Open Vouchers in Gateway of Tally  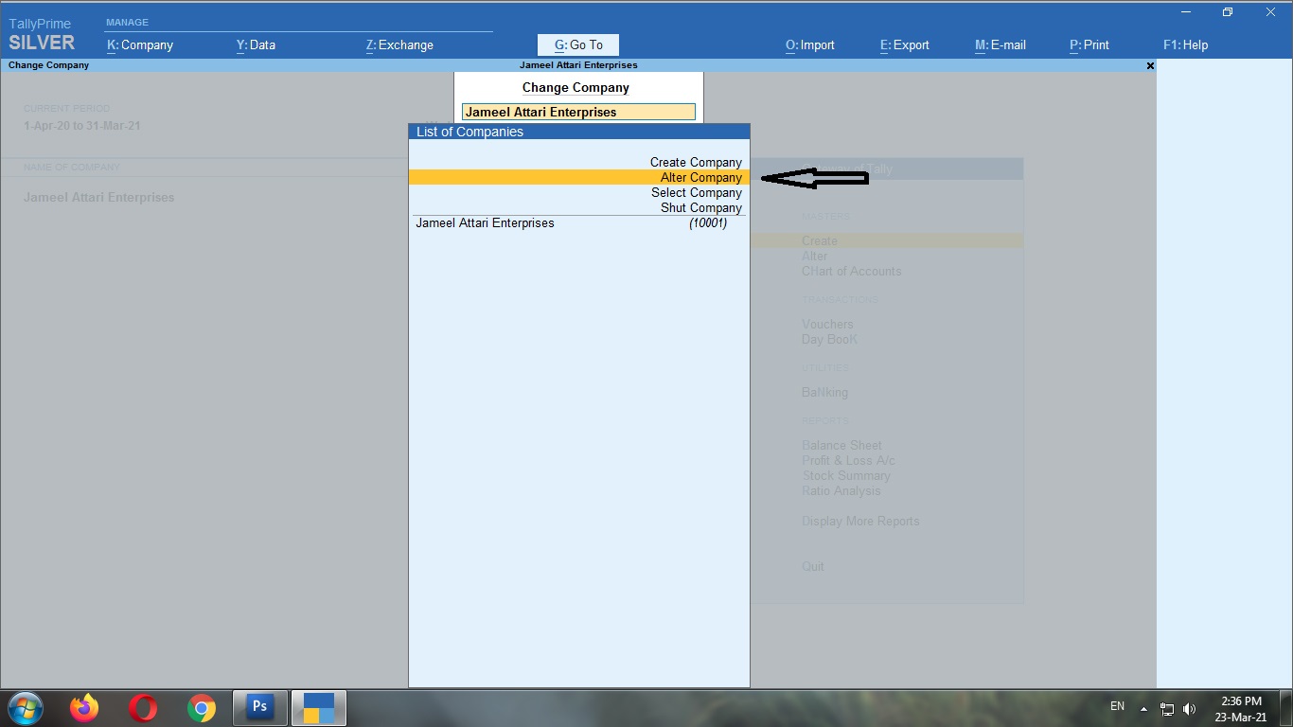[827, 324]
